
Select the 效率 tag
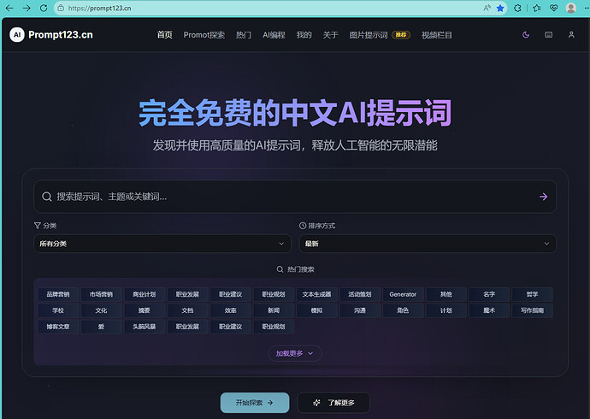[230, 310]
